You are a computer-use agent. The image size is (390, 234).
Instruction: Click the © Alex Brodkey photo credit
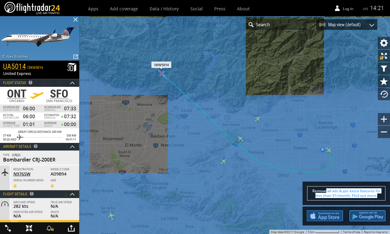coord(15,57)
